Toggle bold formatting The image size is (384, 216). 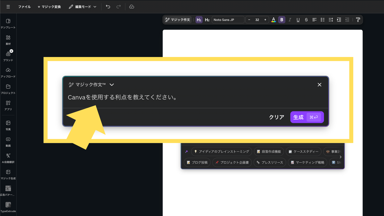(282, 20)
